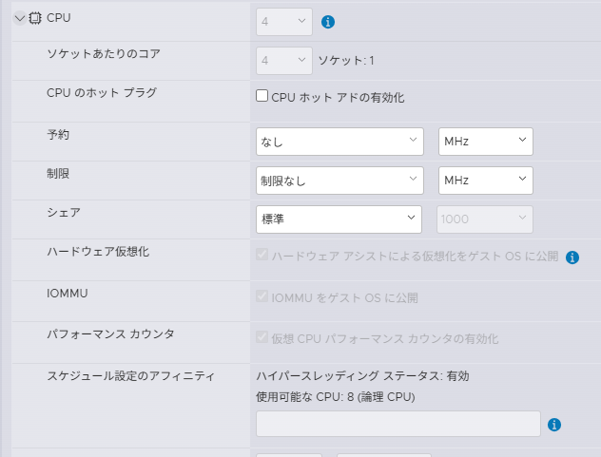
Task: Open the 予約 value dropdown showing なし
Action: pos(339,142)
